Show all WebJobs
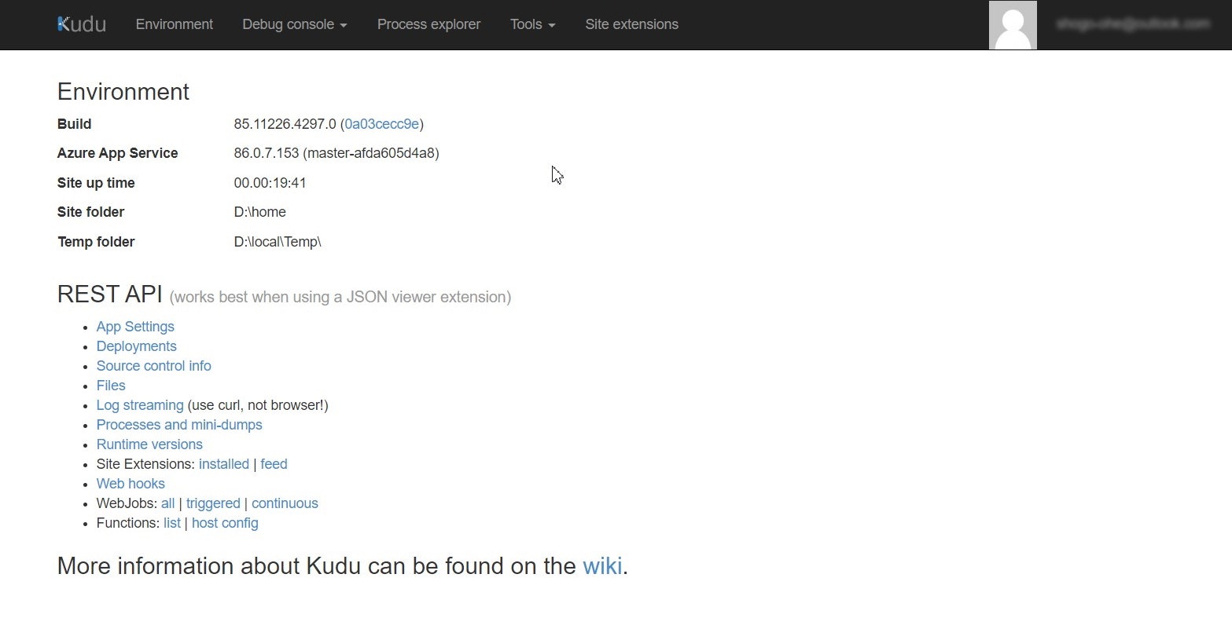The width and height of the screenshot is (1232, 618). tap(167, 503)
